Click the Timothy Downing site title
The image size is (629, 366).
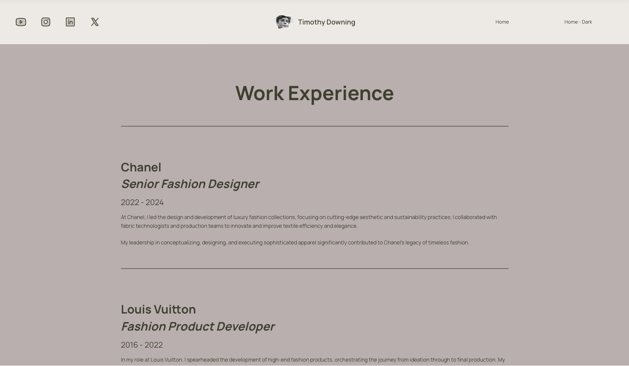coord(327,22)
